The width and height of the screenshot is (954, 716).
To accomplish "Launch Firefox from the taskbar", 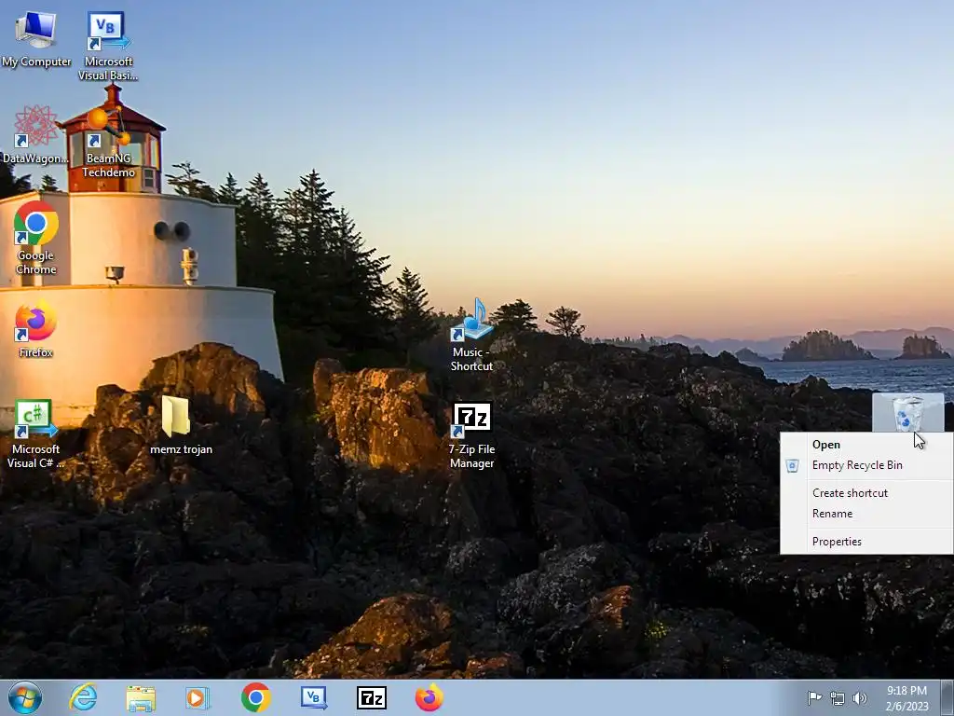I will coord(429,697).
